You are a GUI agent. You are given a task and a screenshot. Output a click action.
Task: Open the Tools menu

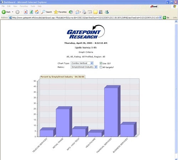[x=33, y=6]
